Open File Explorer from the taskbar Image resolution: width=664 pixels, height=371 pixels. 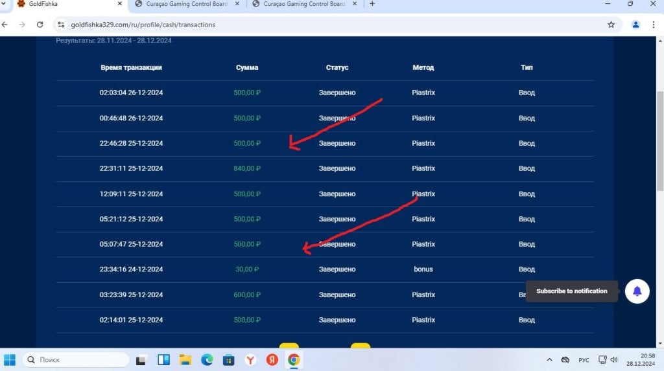coord(185,360)
